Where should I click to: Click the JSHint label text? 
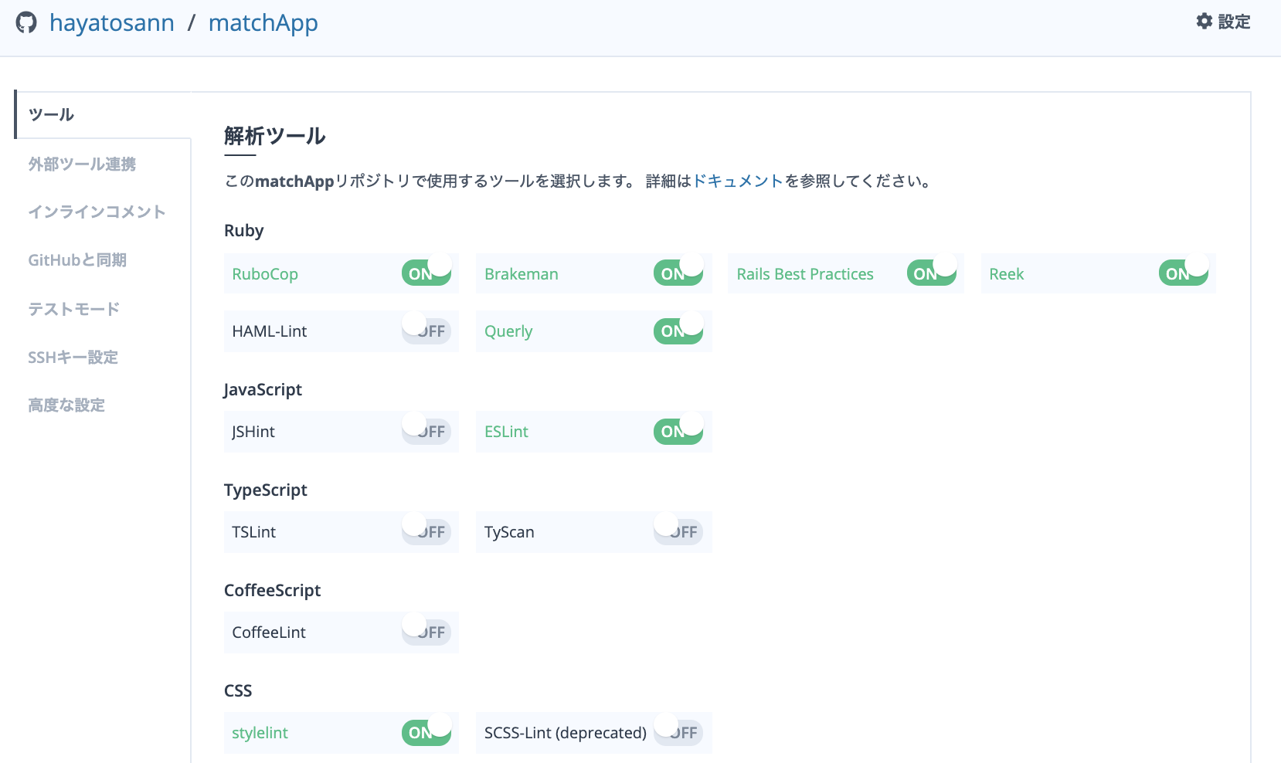[x=253, y=432]
